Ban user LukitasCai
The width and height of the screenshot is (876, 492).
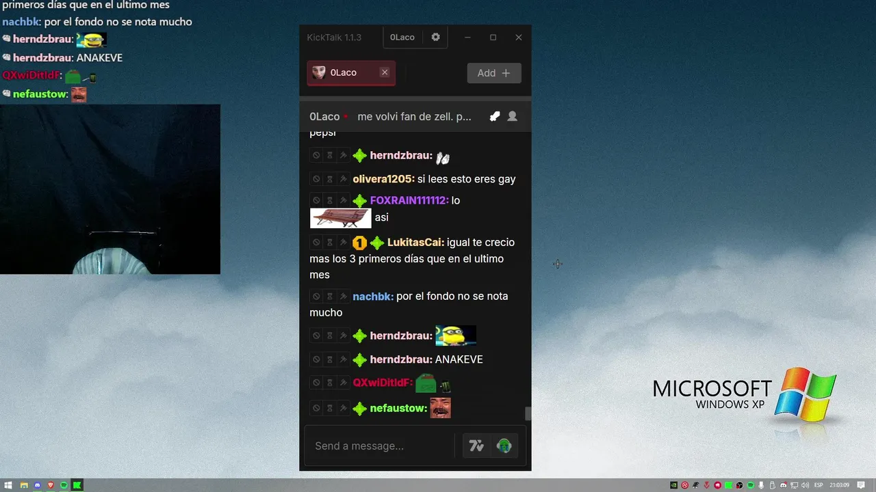(x=316, y=243)
